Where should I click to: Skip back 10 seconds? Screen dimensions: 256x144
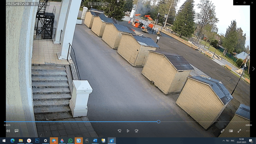point(119,131)
